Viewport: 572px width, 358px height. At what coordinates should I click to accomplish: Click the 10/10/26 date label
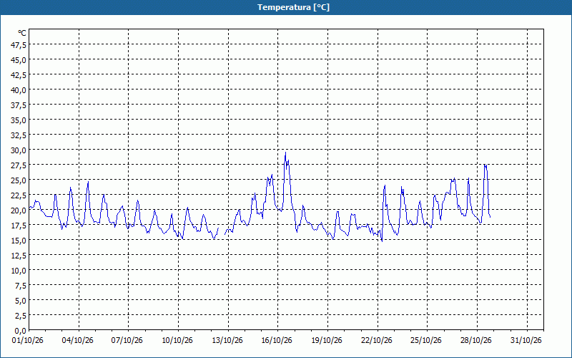coord(177,341)
